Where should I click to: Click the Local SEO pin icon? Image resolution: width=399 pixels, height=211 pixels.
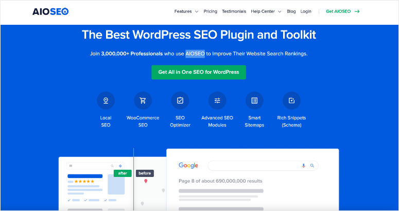point(106,101)
